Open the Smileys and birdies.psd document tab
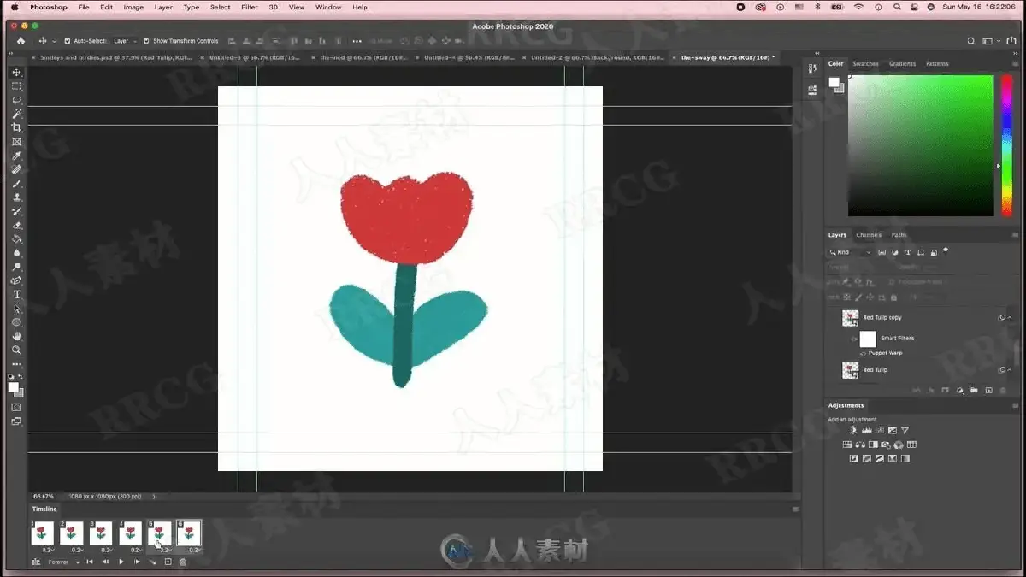Viewport: 1026px width, 577px height. pos(118,57)
